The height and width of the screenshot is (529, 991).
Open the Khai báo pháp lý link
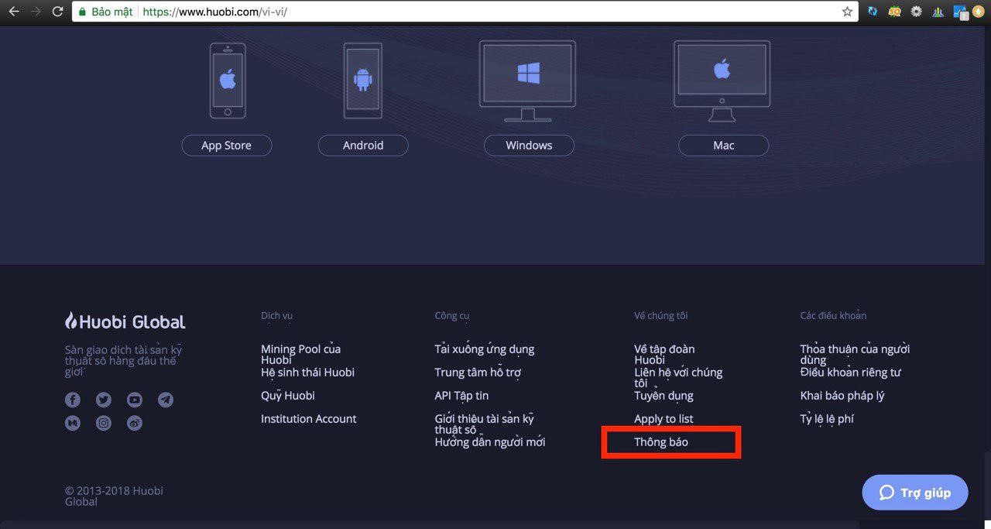pos(842,396)
